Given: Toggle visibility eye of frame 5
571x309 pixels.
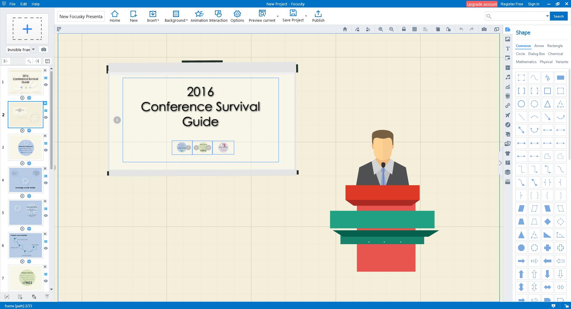Looking at the screenshot, I should tap(46, 216).
